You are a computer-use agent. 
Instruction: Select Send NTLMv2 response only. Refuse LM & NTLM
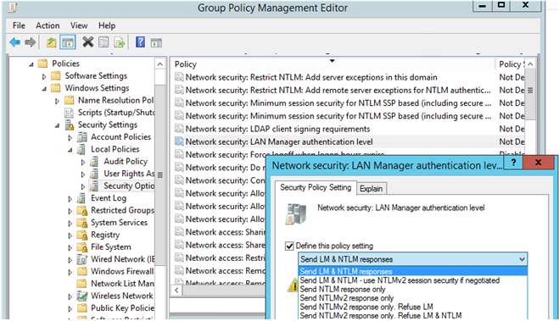(x=413, y=315)
